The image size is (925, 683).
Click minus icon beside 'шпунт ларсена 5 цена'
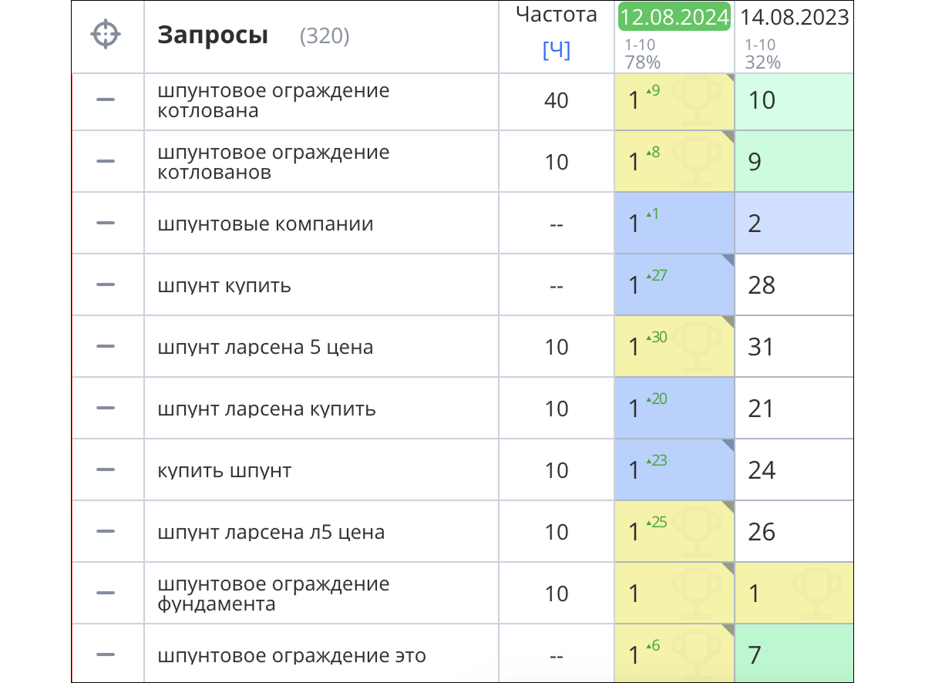pos(106,347)
